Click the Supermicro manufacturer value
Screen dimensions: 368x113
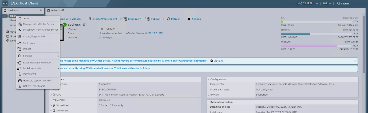105,84
